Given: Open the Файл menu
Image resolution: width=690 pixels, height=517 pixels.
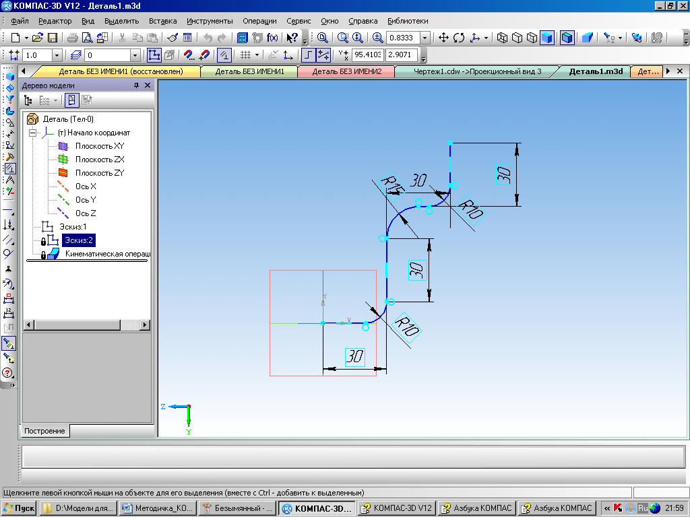Looking at the screenshot, I should (20, 21).
